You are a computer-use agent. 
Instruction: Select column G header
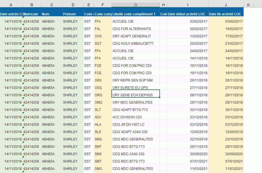135,5
